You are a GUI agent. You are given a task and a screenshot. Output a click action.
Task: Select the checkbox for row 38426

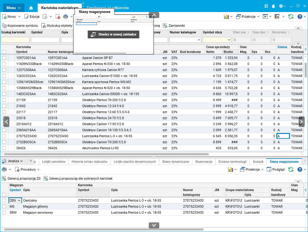click(x=4, y=148)
